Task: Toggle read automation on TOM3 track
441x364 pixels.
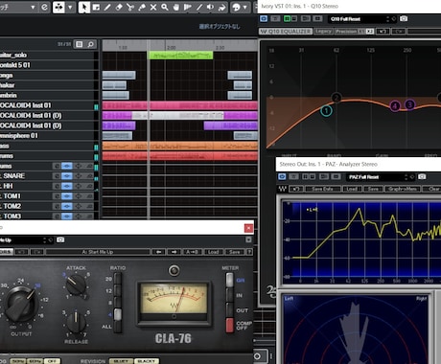Action: tap(67, 216)
